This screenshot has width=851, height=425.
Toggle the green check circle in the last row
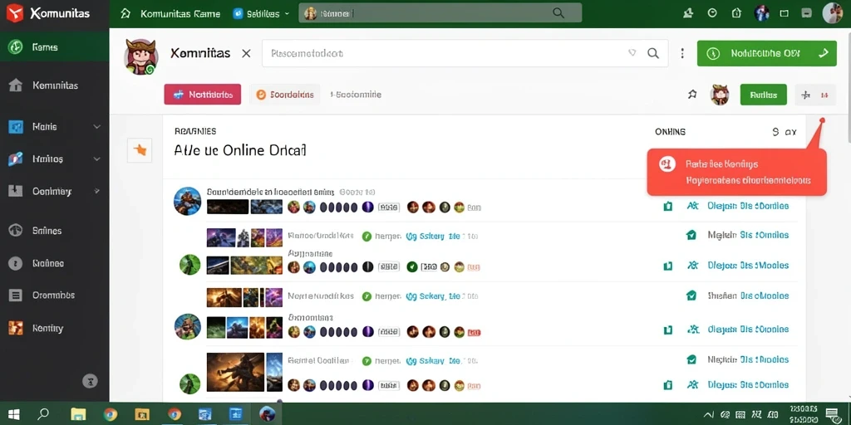tap(366, 360)
